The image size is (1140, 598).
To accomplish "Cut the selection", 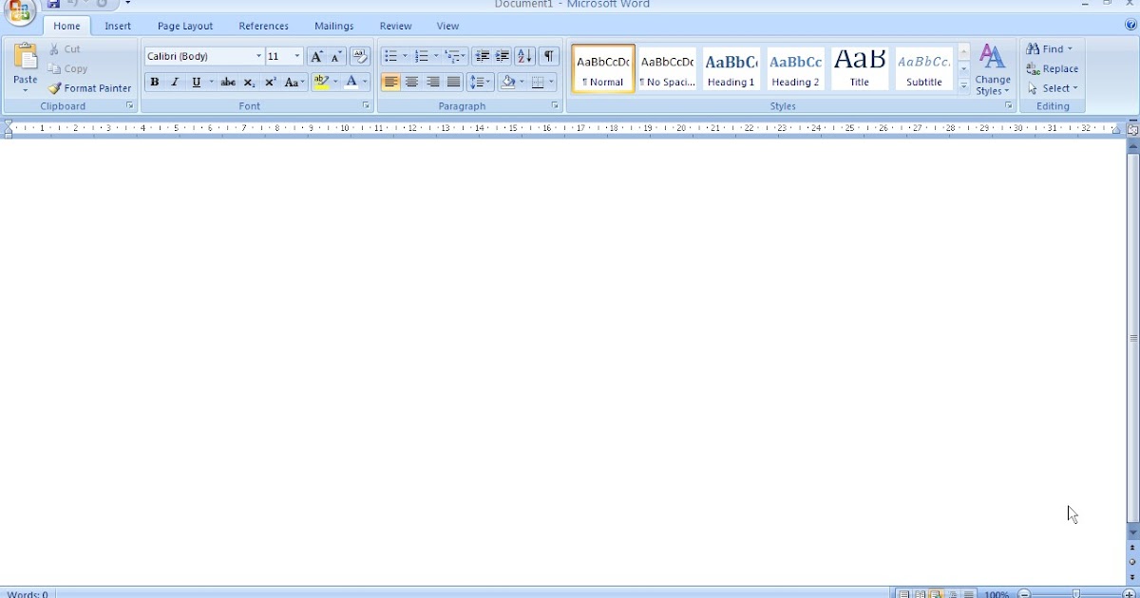I will pos(65,49).
